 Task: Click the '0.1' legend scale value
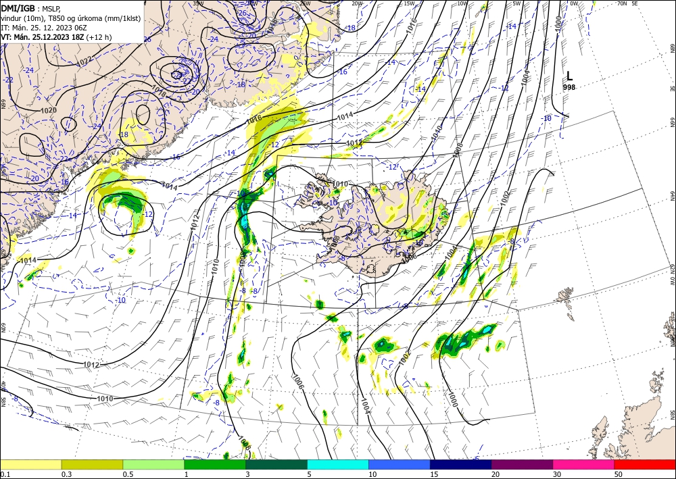(x=5, y=474)
